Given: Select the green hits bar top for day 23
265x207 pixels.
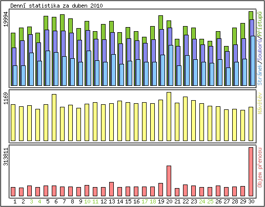Looking at the screenshot, I should (x=193, y=33).
